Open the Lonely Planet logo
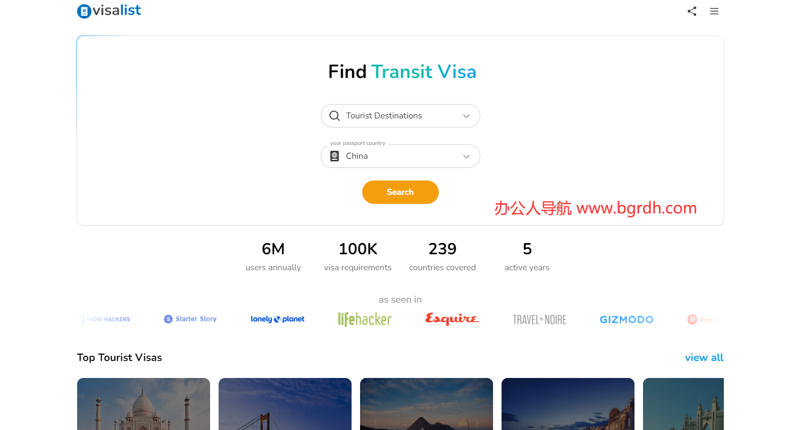The width and height of the screenshot is (793, 430). 278,319
